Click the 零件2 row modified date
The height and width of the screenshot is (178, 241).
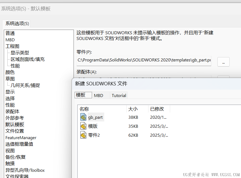click(159, 135)
